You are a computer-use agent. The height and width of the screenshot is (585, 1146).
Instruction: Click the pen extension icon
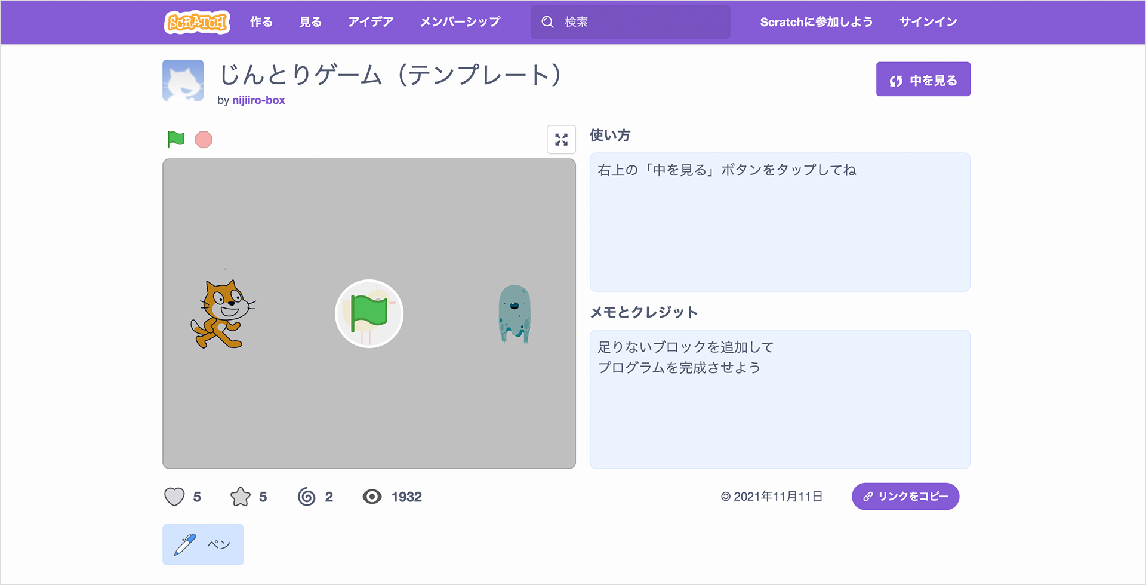coord(185,544)
